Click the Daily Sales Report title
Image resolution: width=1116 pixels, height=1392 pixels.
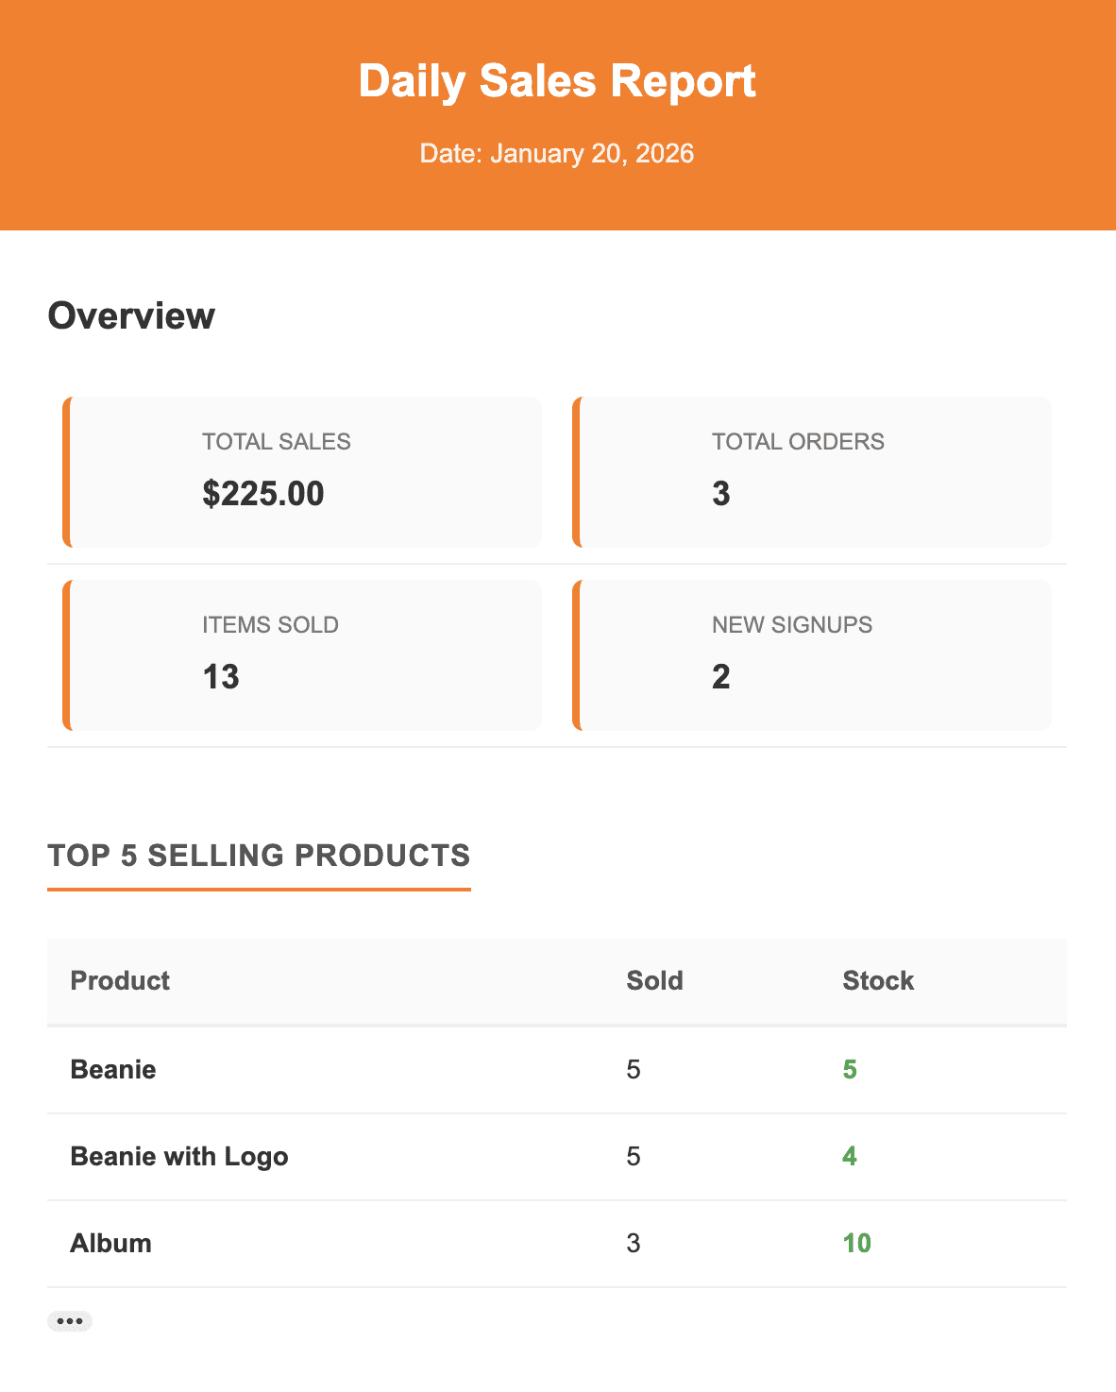click(557, 81)
